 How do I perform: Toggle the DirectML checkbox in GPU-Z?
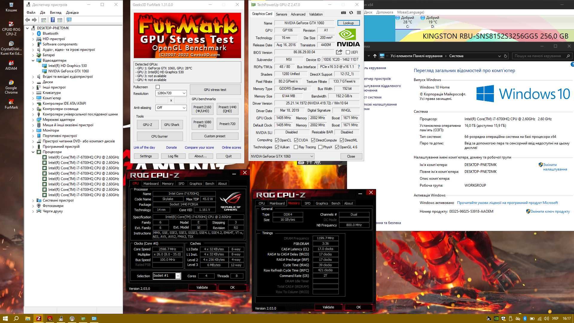(x=342, y=140)
